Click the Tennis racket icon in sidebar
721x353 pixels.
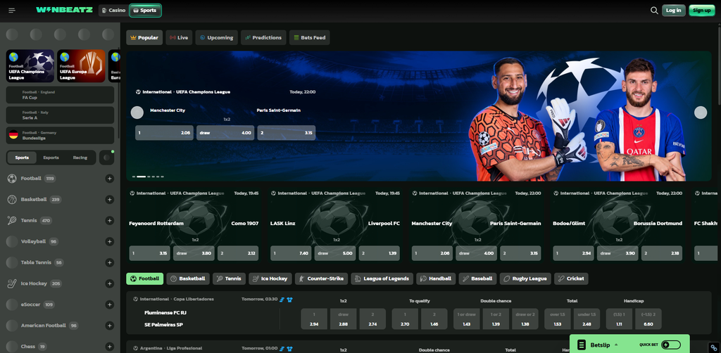[12, 221]
